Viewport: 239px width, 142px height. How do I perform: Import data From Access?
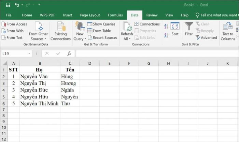(14, 24)
